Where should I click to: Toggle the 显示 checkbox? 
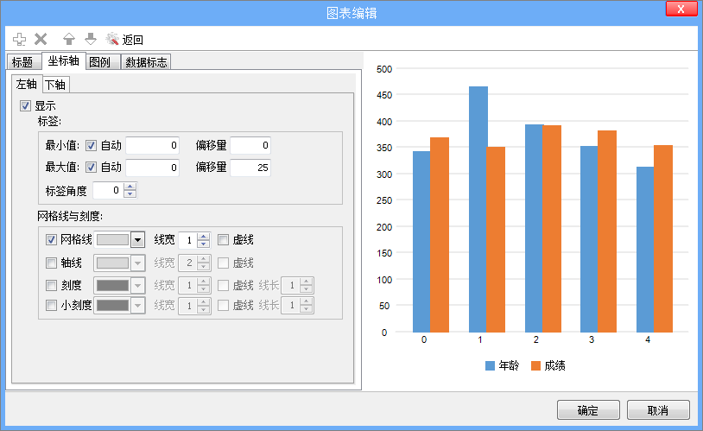[x=25, y=106]
